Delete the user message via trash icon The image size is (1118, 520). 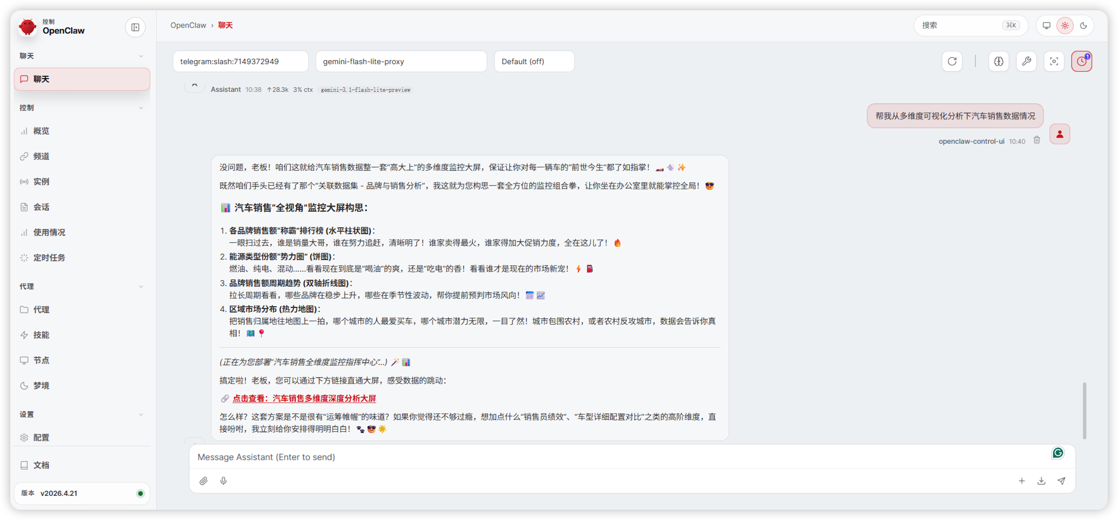coord(1037,140)
